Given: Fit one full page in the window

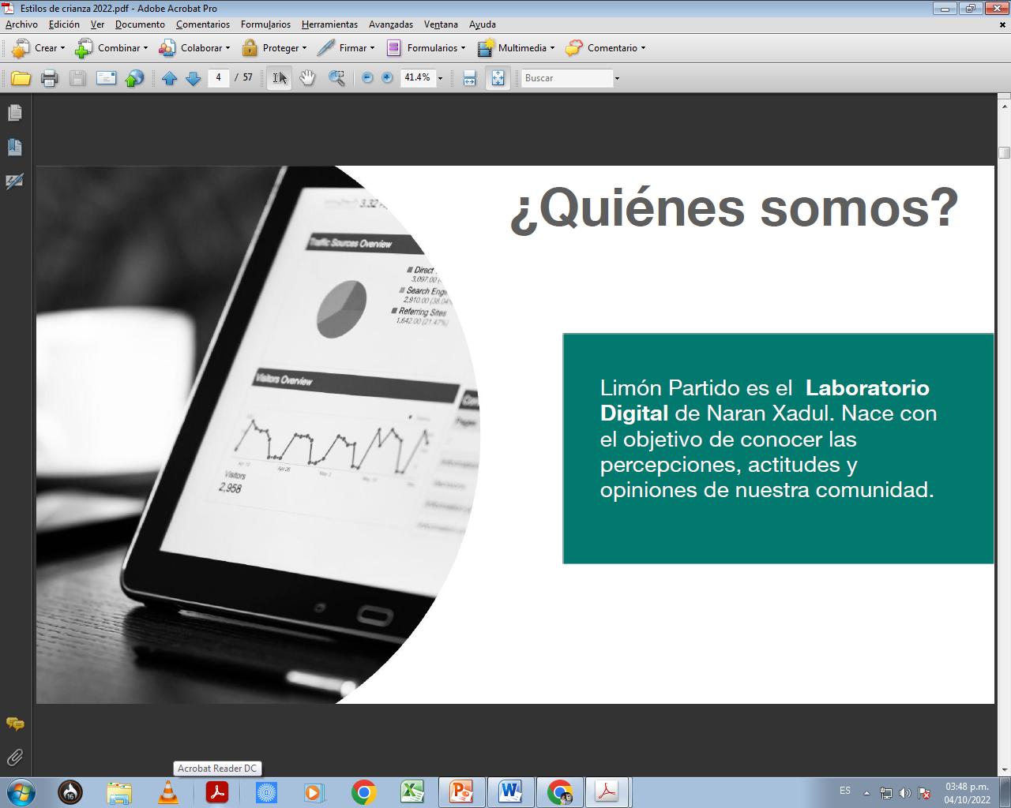Looking at the screenshot, I should point(498,78).
